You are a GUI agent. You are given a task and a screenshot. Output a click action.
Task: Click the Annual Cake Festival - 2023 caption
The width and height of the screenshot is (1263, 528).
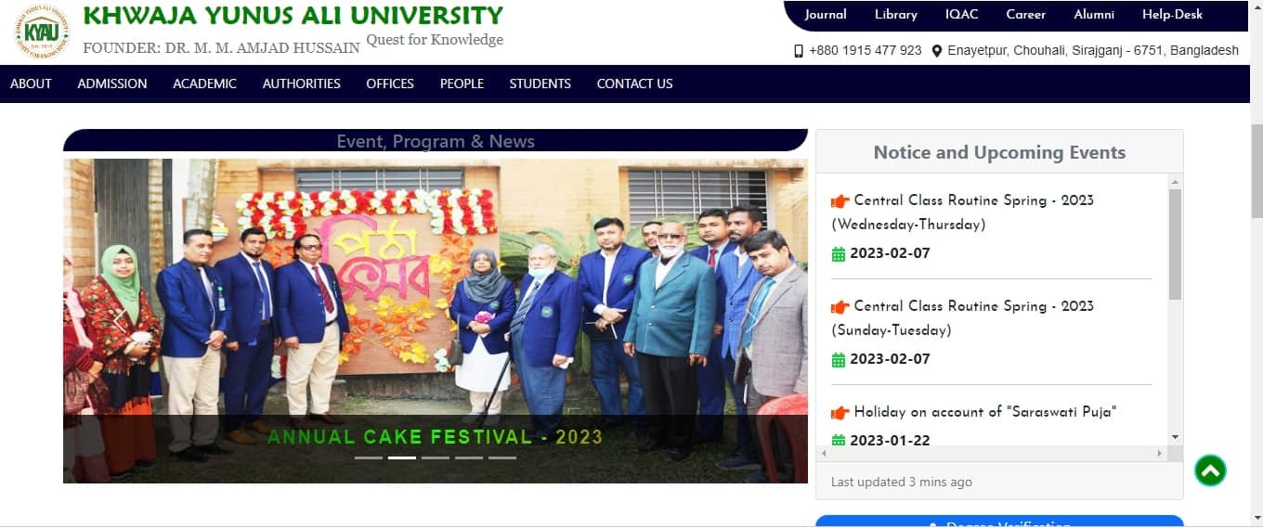point(436,437)
